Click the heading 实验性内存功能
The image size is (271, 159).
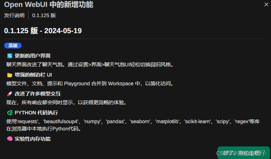[32, 139]
